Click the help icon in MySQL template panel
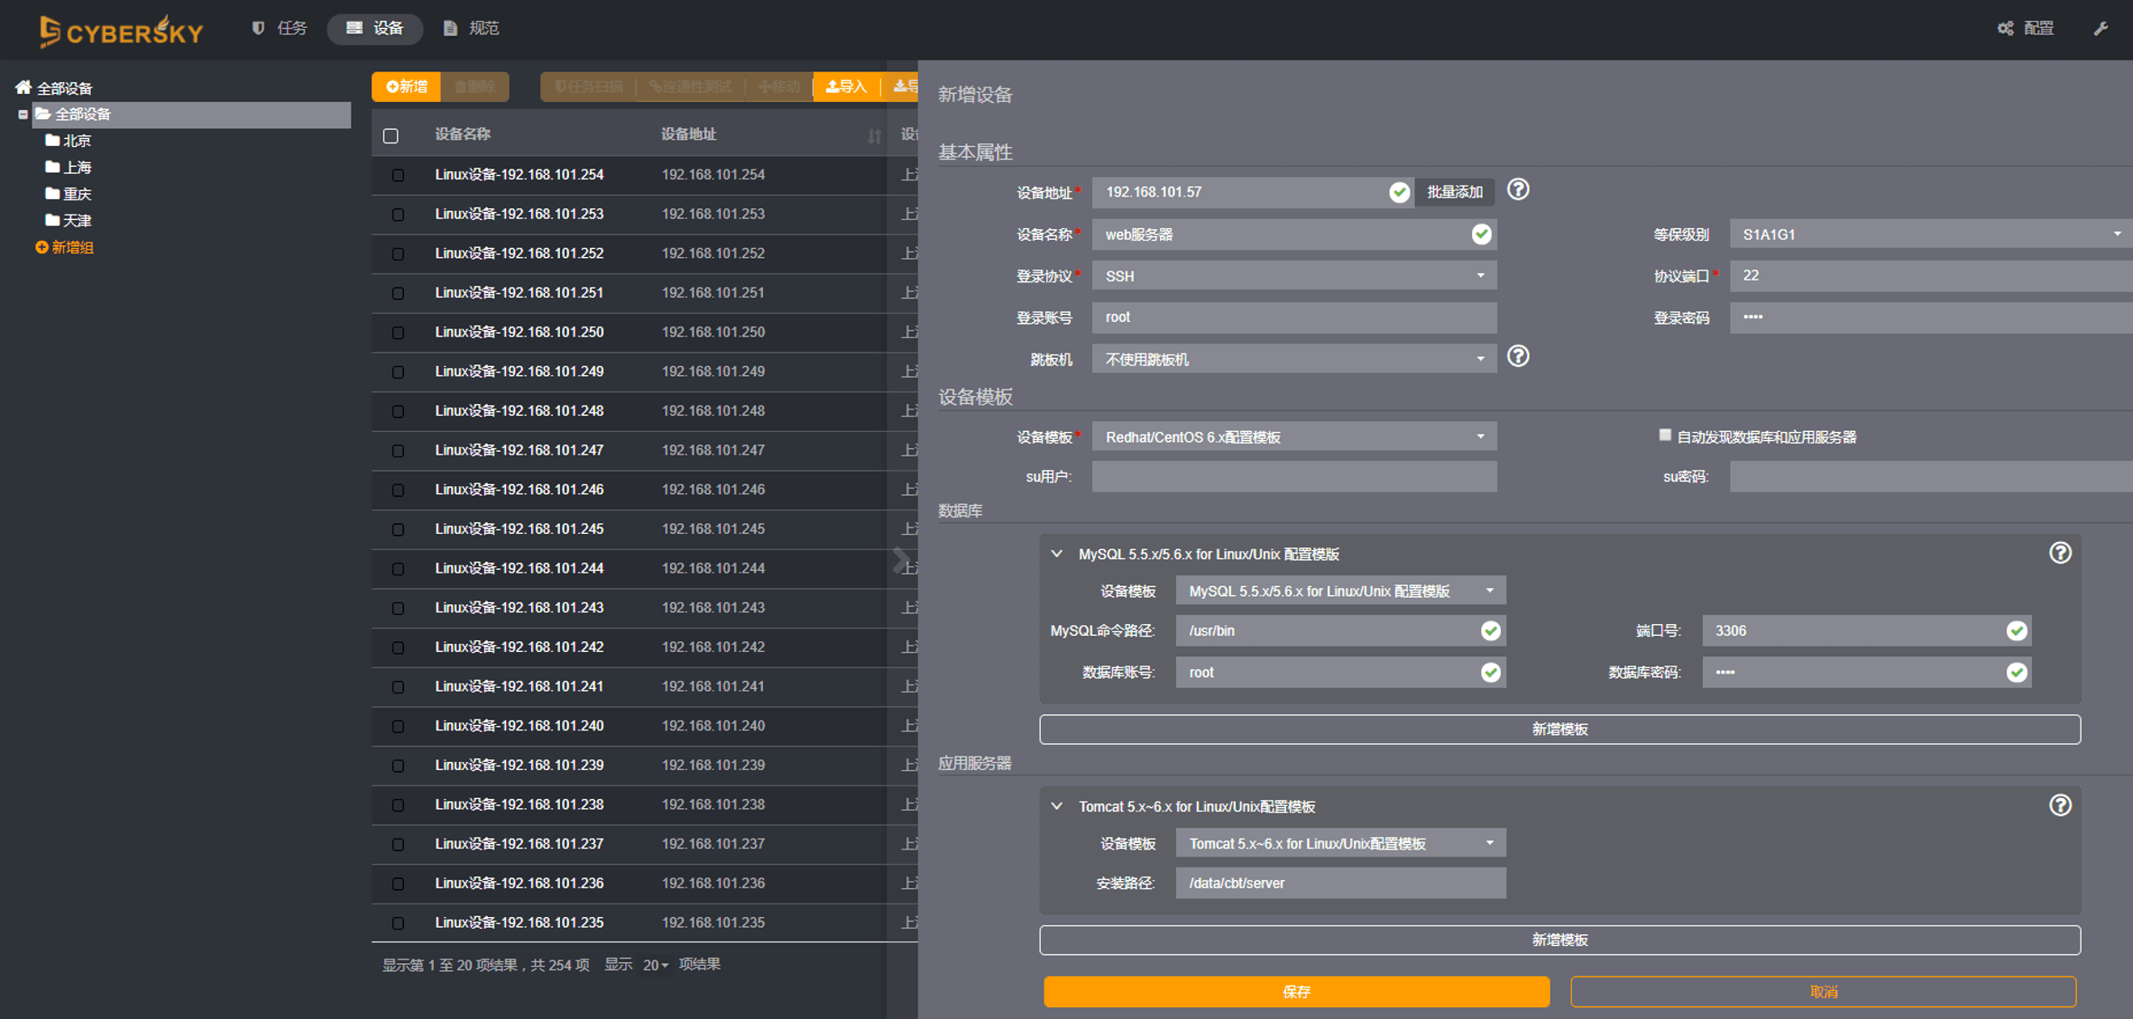Image resolution: width=2133 pixels, height=1019 pixels. 2060,553
